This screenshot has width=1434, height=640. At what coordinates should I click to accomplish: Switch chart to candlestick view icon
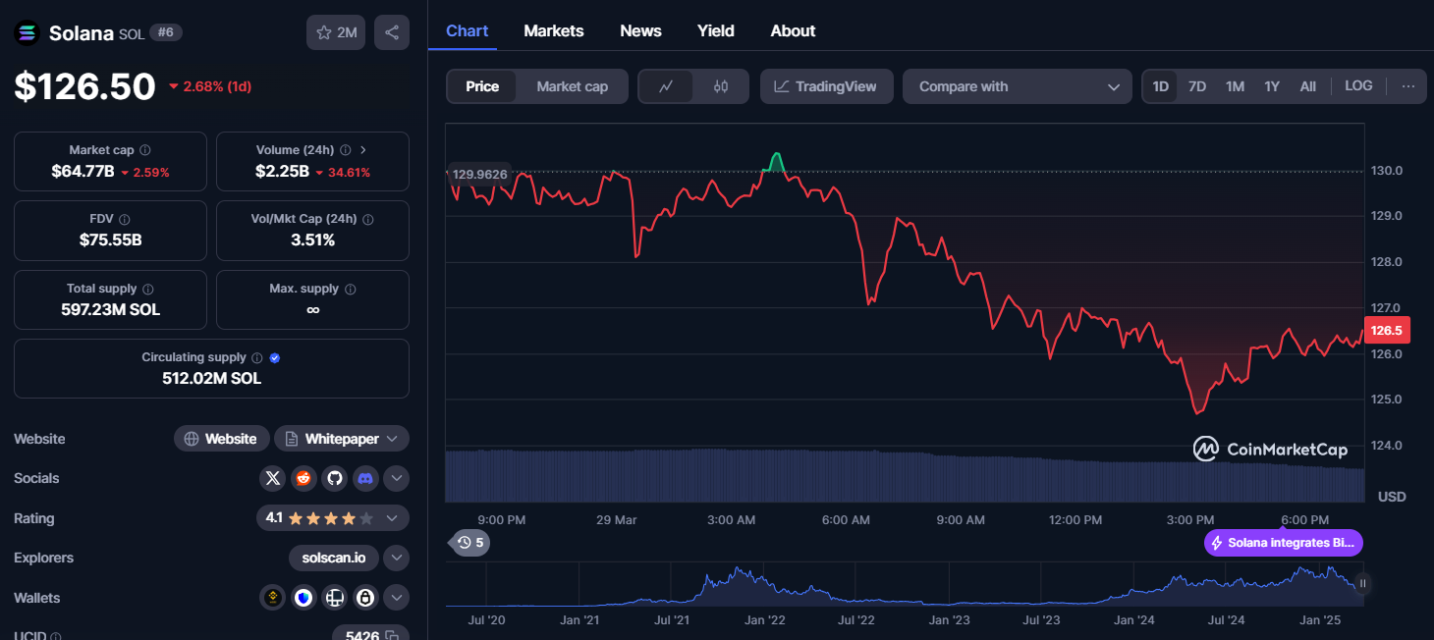tap(721, 86)
